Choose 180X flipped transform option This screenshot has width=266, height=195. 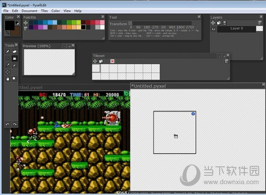coord(181,27)
